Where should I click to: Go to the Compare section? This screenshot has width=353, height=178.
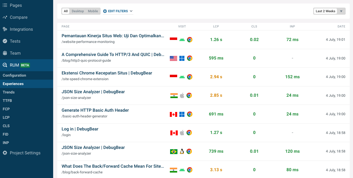26,17
